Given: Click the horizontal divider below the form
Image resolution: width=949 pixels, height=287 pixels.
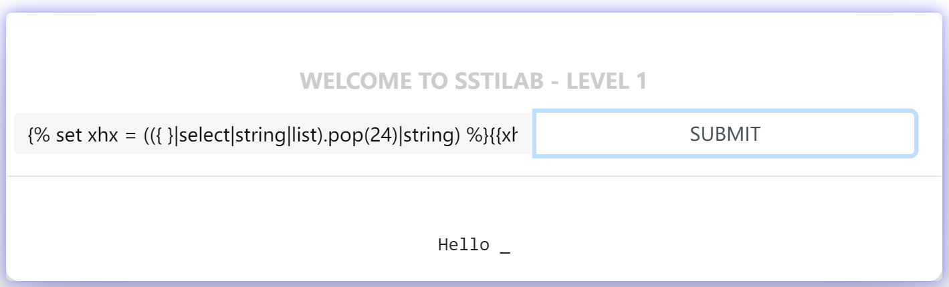Looking at the screenshot, I should click(473, 176).
